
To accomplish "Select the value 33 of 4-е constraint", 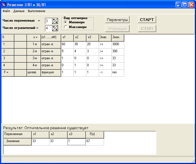I will (x=118, y=66).
